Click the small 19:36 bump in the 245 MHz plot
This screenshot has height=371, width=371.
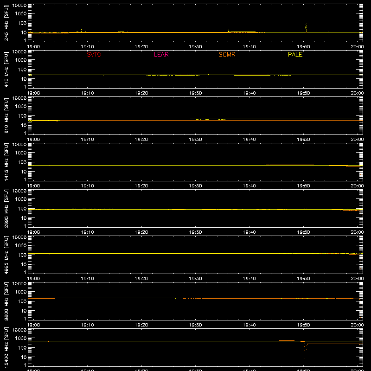click(x=229, y=31)
